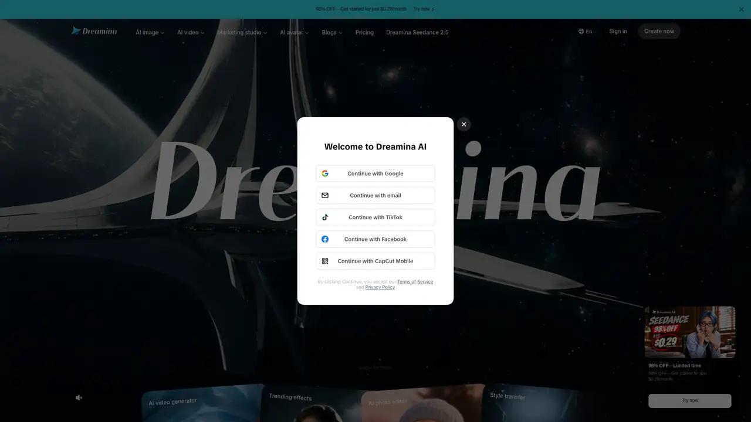Click the Dreamina logo in header
The image size is (751, 422).
[94, 30]
